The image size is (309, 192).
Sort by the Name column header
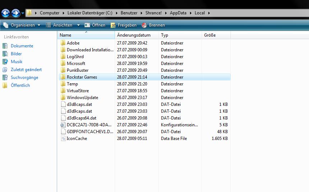coord(86,35)
